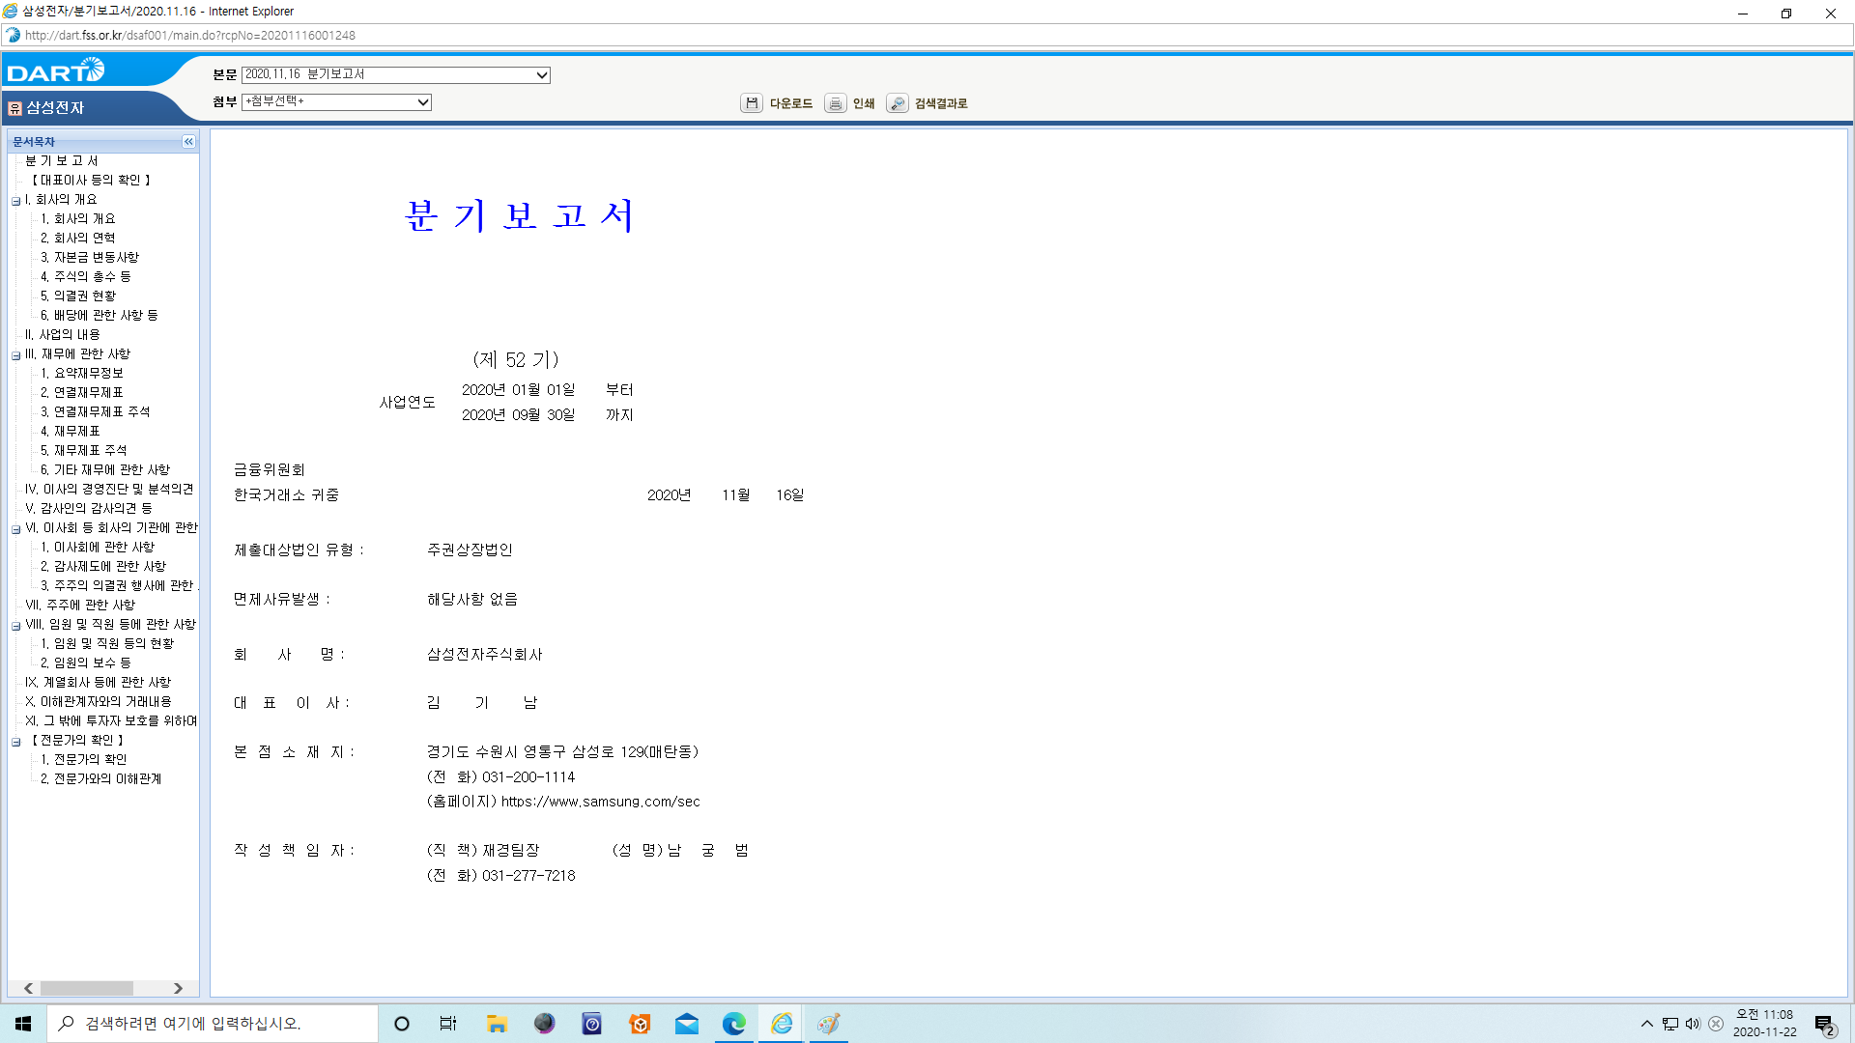Open IV. 이사의 경영진단 및 분석의견
This screenshot has height=1043, width=1855.
tap(109, 490)
